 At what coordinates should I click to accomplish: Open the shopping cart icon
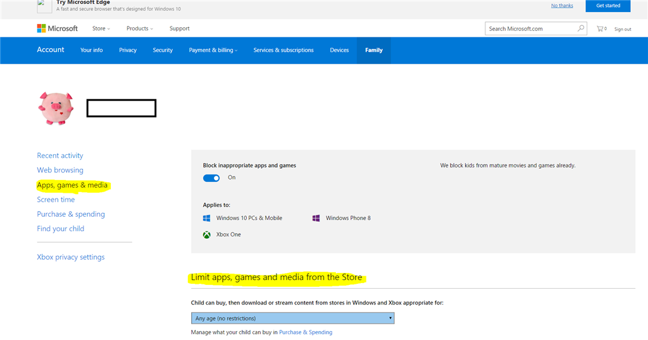pos(601,28)
